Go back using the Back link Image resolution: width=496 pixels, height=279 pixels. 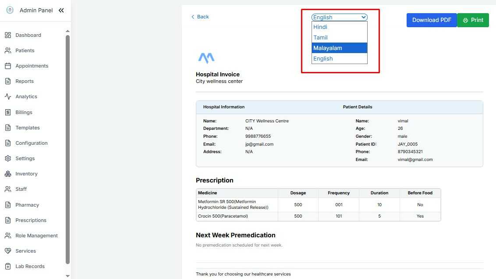coord(200,17)
